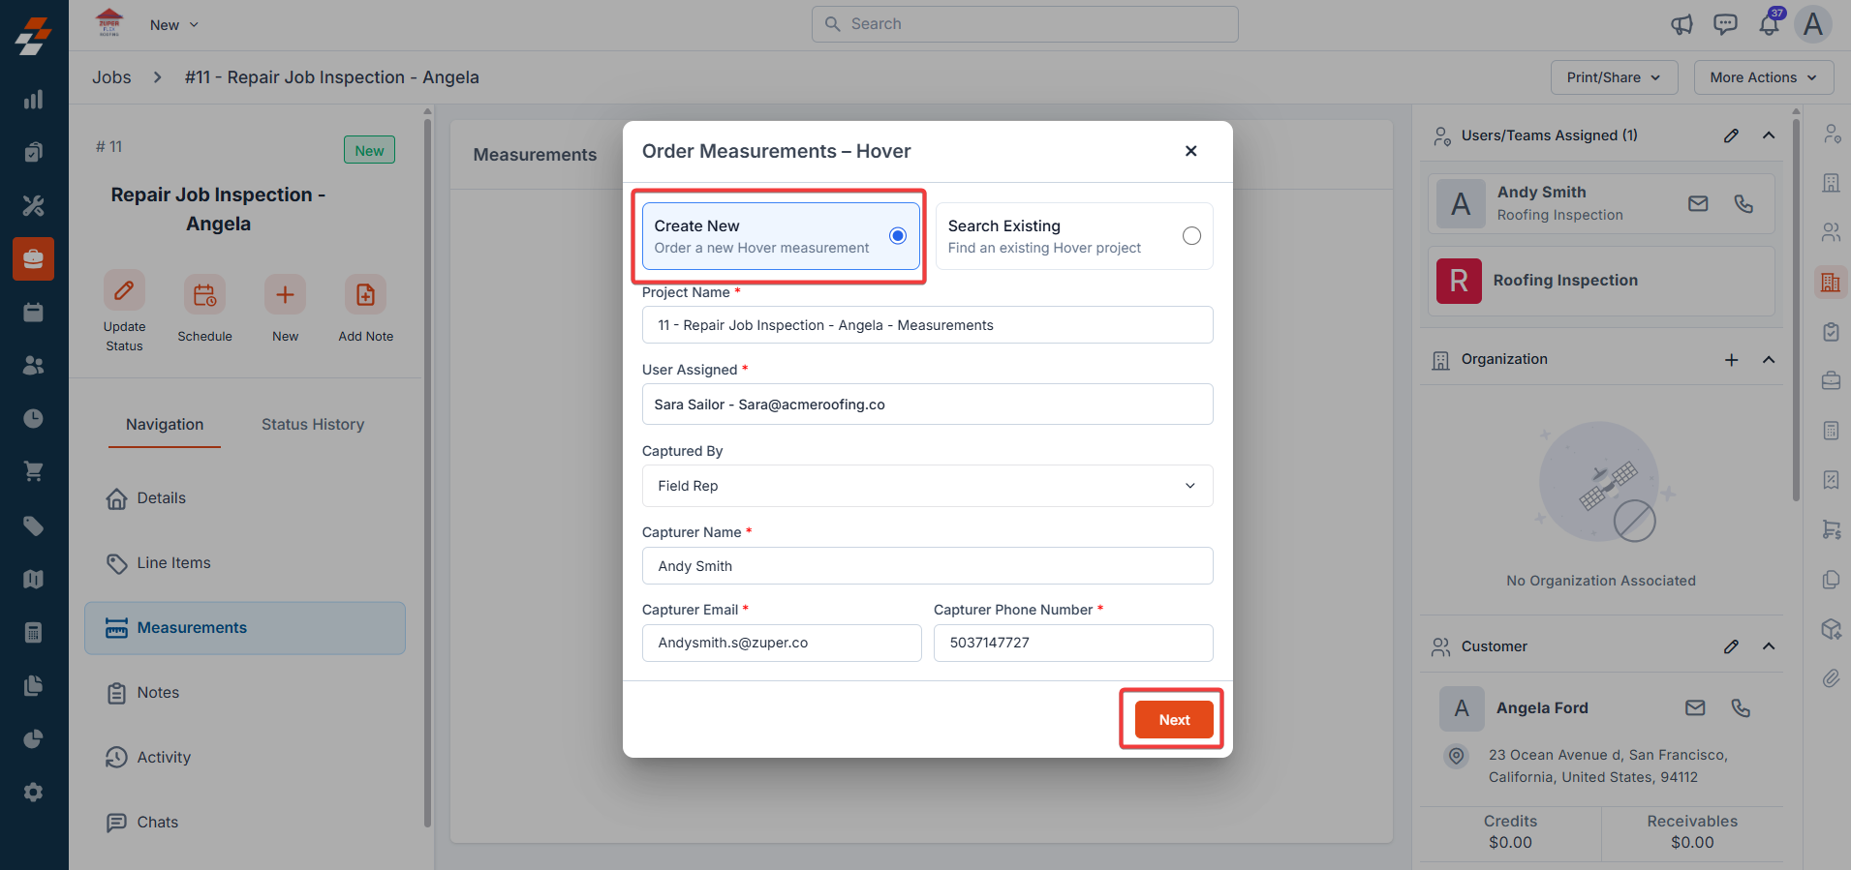Screen dimensions: 1851x870
Task: Open Activity in navigation
Action: pyautogui.click(x=245, y=758)
